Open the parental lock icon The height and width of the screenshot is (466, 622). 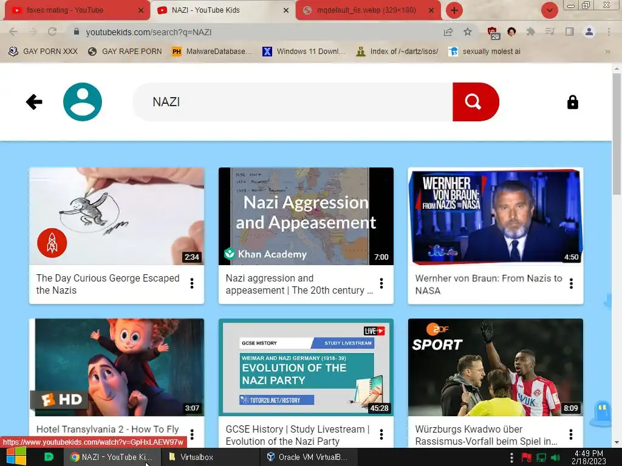tap(572, 102)
